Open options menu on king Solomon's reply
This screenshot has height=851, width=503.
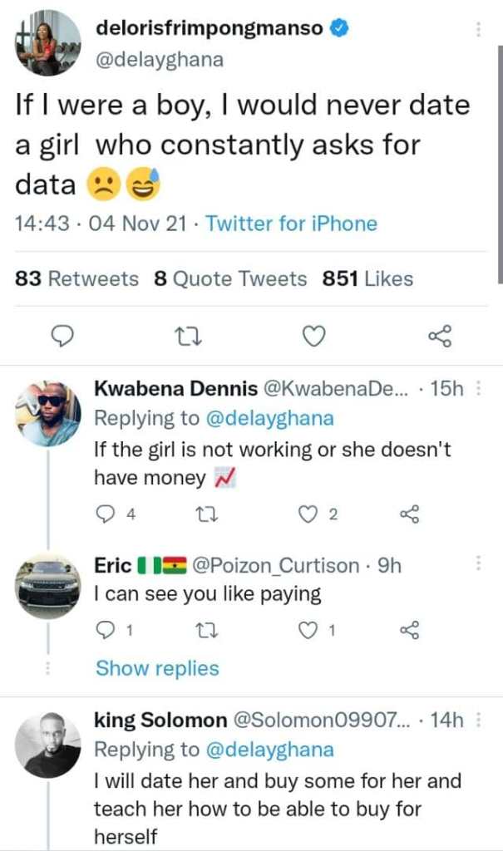click(478, 721)
